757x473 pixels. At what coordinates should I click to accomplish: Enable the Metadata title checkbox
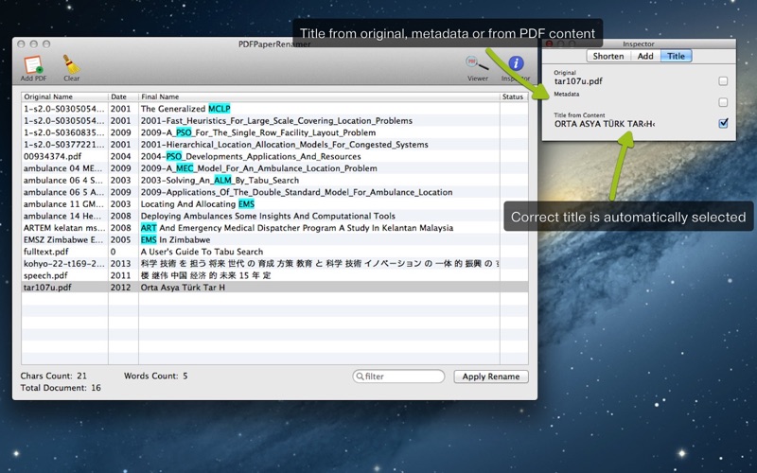click(x=723, y=102)
